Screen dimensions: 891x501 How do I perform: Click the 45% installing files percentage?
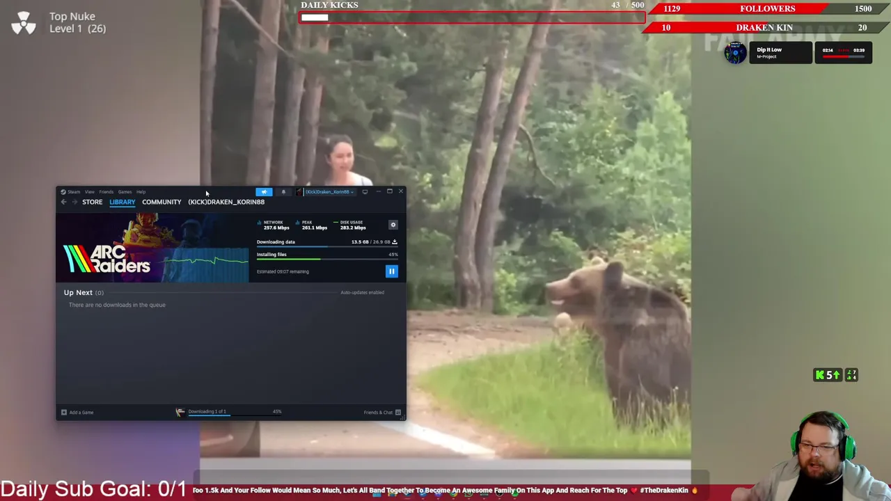[393, 255]
